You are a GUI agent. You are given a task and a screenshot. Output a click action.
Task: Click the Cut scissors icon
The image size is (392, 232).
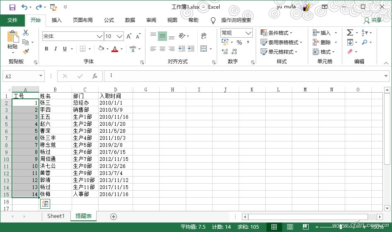26,33
